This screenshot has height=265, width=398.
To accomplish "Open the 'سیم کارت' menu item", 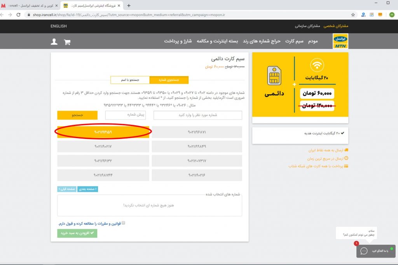I will point(294,41).
